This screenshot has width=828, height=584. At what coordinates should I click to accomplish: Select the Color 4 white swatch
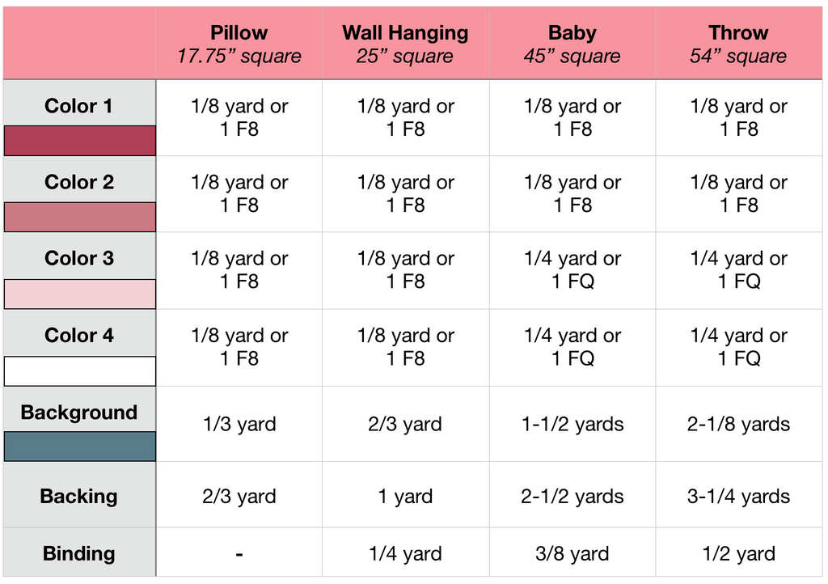point(79,371)
